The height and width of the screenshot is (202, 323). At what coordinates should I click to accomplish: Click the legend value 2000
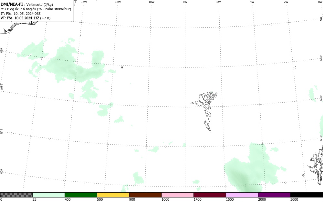[x=262, y=199]
